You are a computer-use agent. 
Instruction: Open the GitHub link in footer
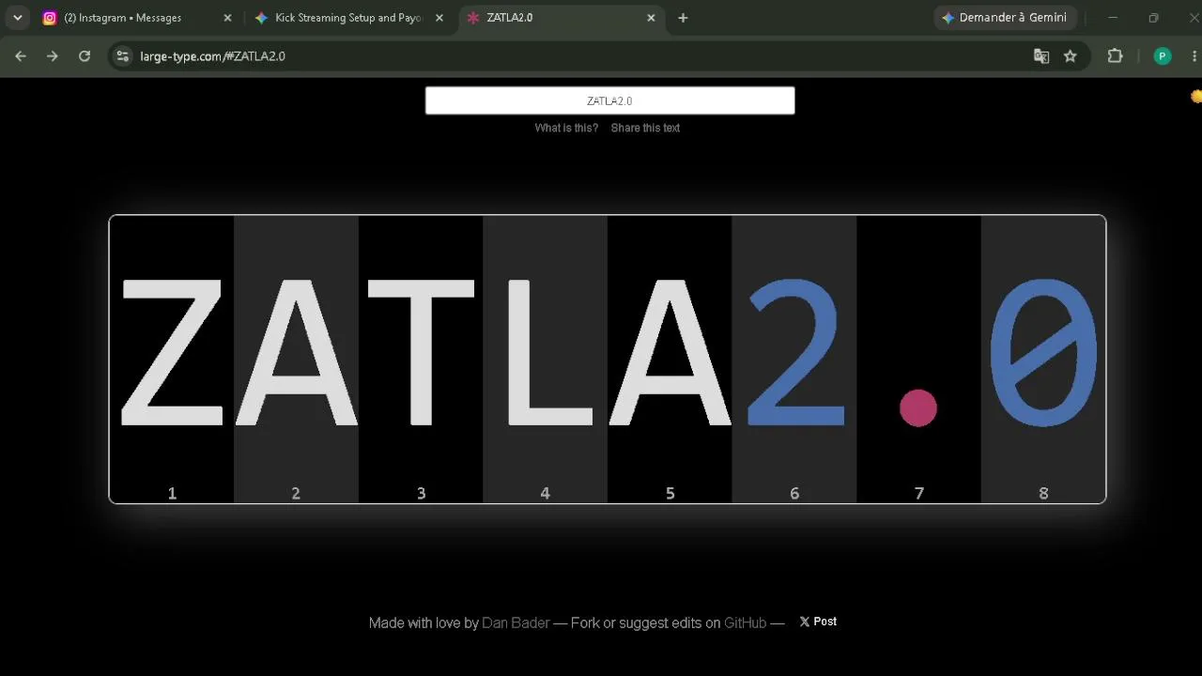point(745,622)
